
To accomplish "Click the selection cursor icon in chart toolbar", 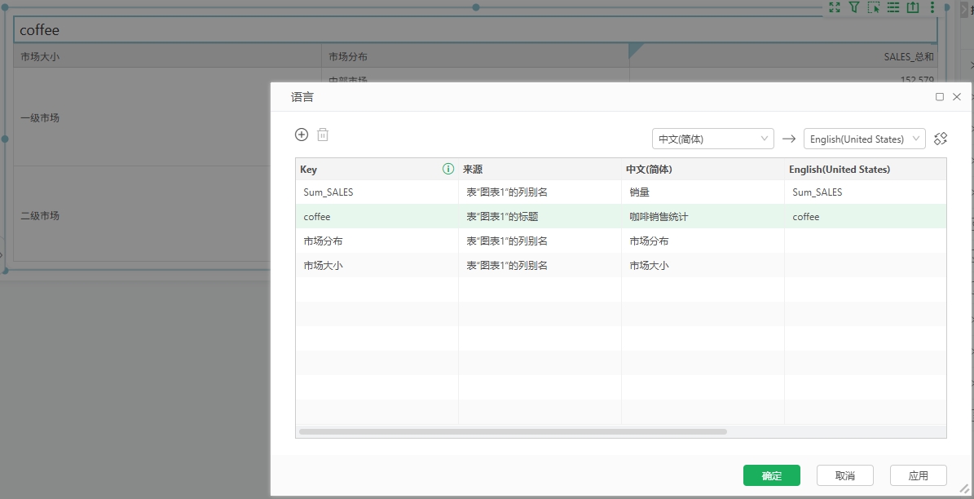I will [x=873, y=7].
